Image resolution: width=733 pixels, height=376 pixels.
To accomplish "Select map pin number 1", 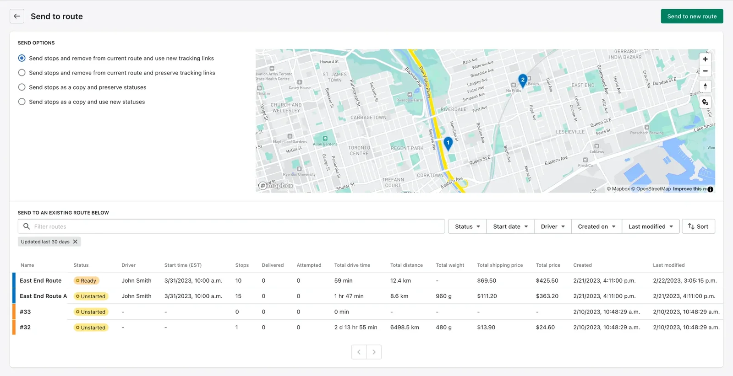I will click(448, 144).
